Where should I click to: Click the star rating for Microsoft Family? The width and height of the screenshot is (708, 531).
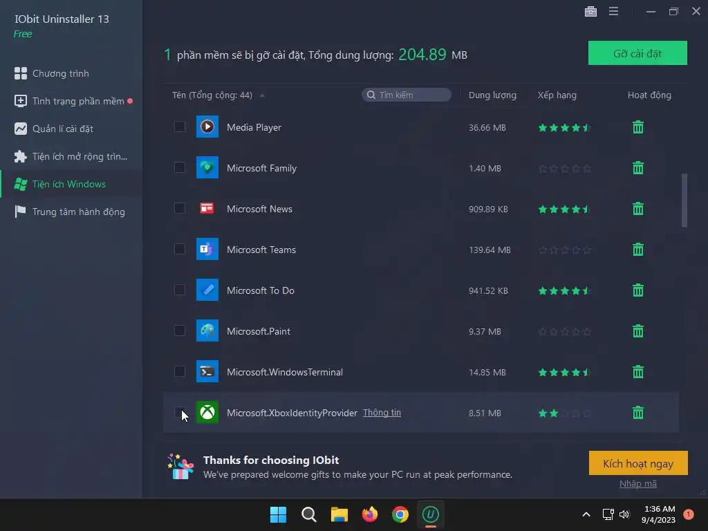[565, 169]
